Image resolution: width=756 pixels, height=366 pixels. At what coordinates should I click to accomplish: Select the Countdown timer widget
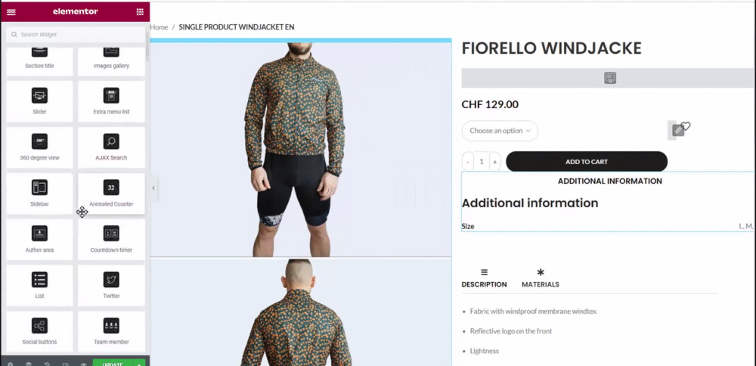[111, 240]
